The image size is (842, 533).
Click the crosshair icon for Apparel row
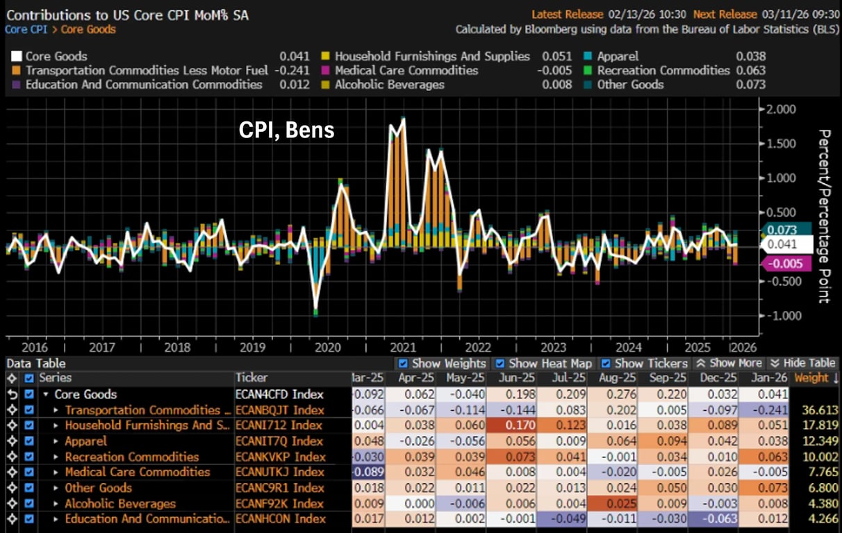tap(10, 441)
